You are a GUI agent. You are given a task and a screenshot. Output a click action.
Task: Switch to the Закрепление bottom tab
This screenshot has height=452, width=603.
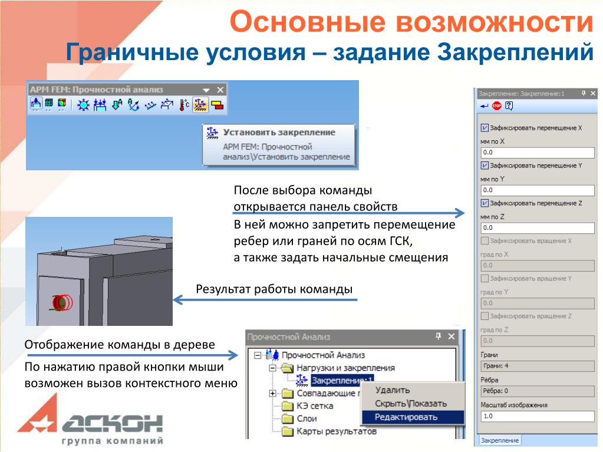tap(499, 440)
